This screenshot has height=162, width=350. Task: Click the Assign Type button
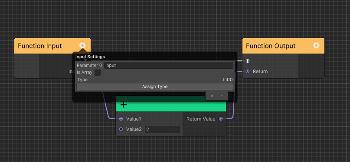[x=155, y=86]
